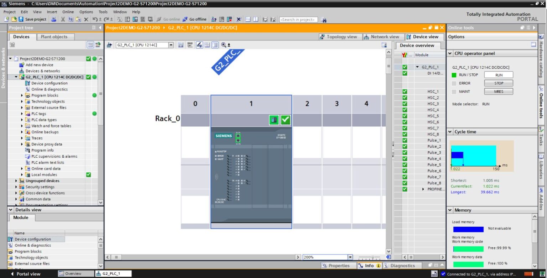Click the MRES button
Image resolution: width=547 pixels, height=278 pixels.
499,91
